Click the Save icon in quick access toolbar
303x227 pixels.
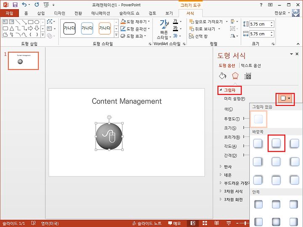point(15,5)
